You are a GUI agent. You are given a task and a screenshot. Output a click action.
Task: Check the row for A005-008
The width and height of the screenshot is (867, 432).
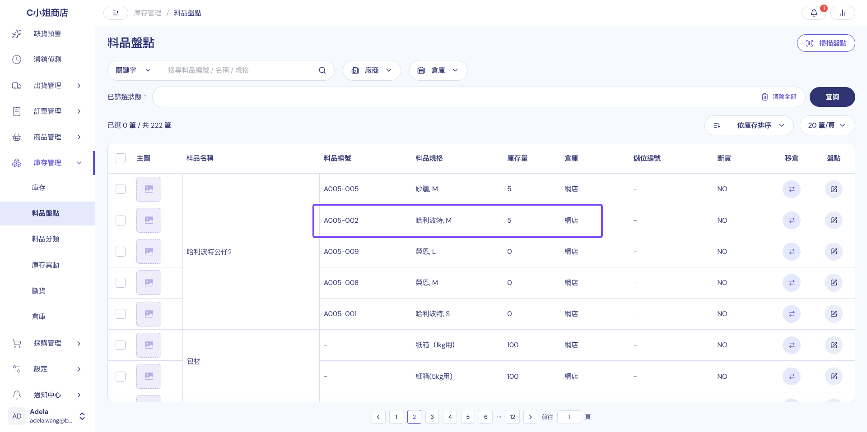coord(121,283)
